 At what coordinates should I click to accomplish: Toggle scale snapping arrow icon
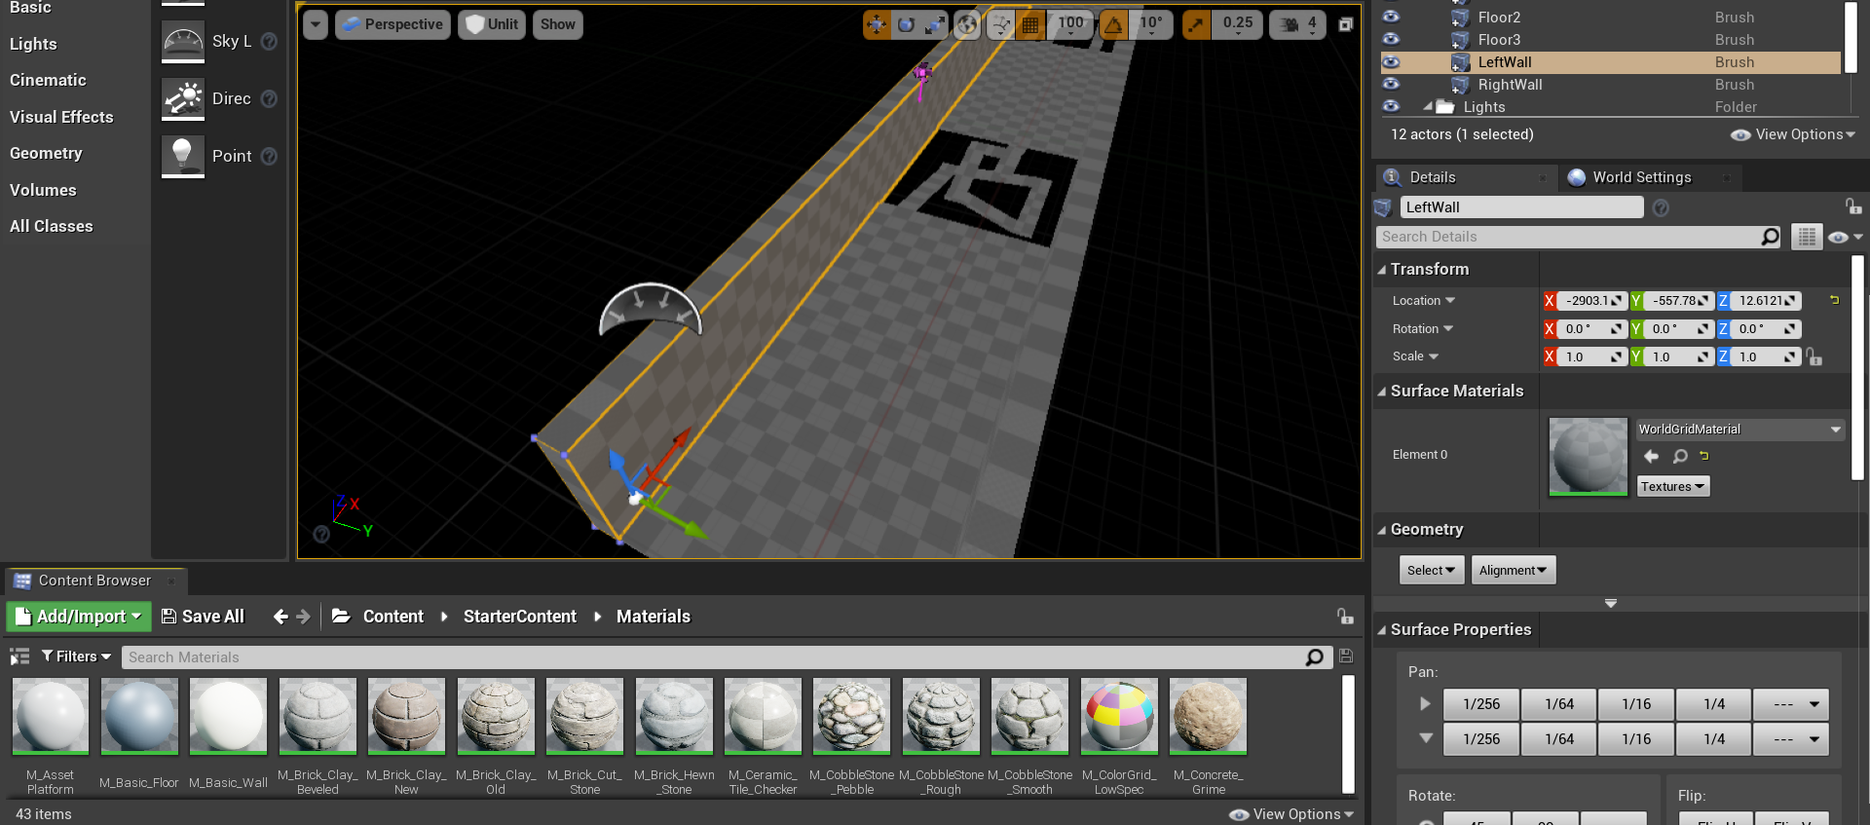(1196, 24)
